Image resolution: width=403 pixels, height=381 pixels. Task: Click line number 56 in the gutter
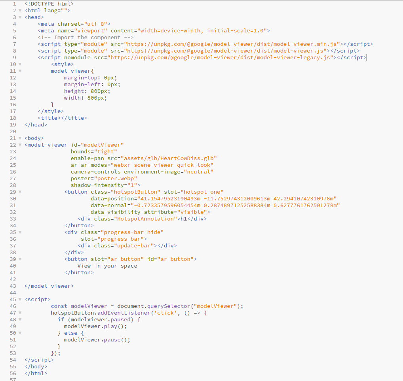click(x=13, y=373)
